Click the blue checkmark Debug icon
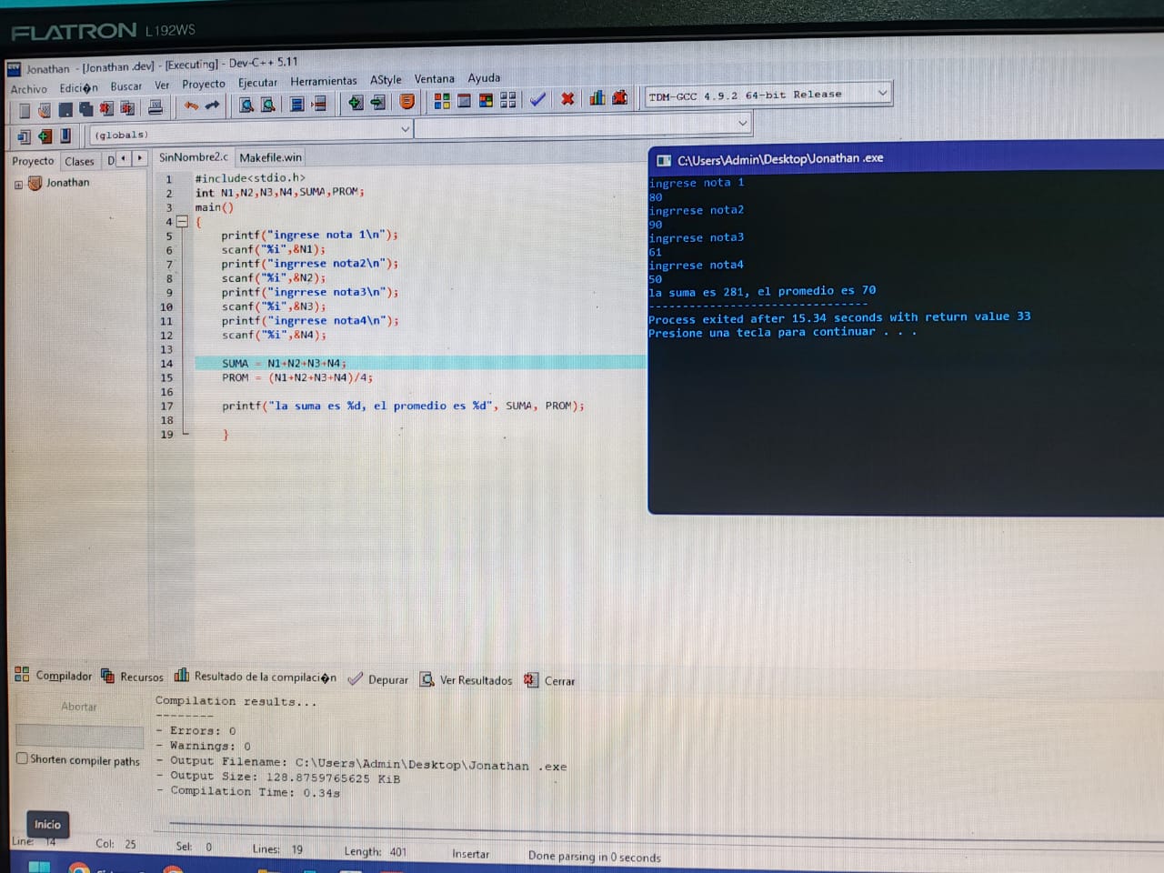Viewport: 1164px width, 873px height. click(538, 99)
